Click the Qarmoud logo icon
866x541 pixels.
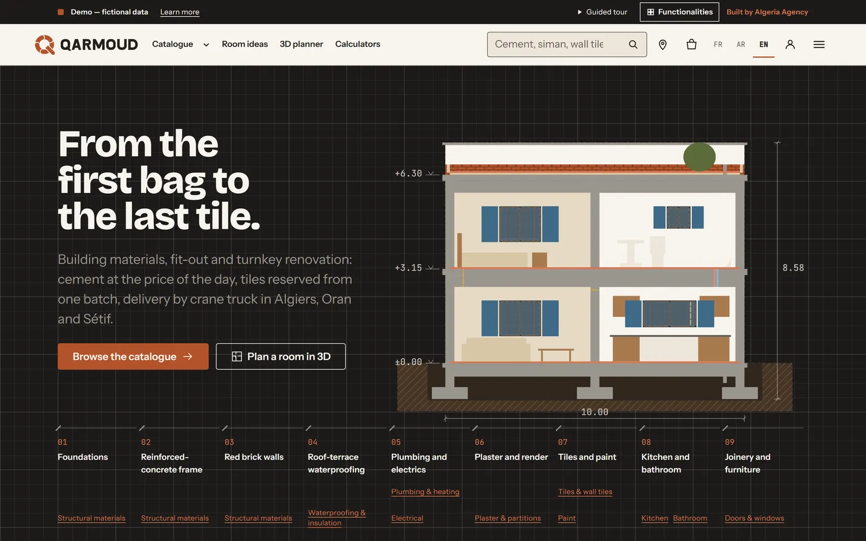tap(45, 44)
